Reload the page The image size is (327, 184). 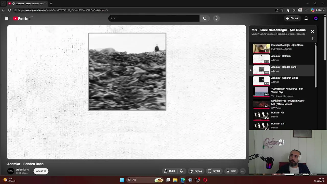9,10
